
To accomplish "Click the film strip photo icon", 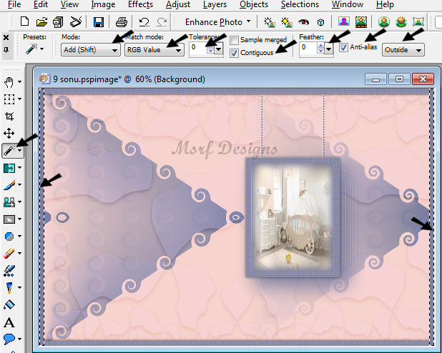I will coord(360,21).
